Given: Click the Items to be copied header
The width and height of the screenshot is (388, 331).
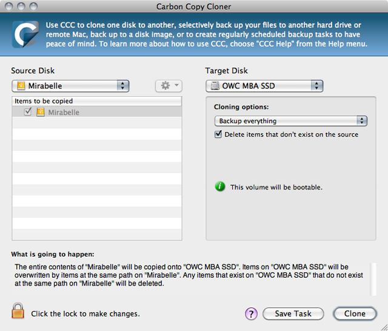Looking at the screenshot, I should [97, 101].
